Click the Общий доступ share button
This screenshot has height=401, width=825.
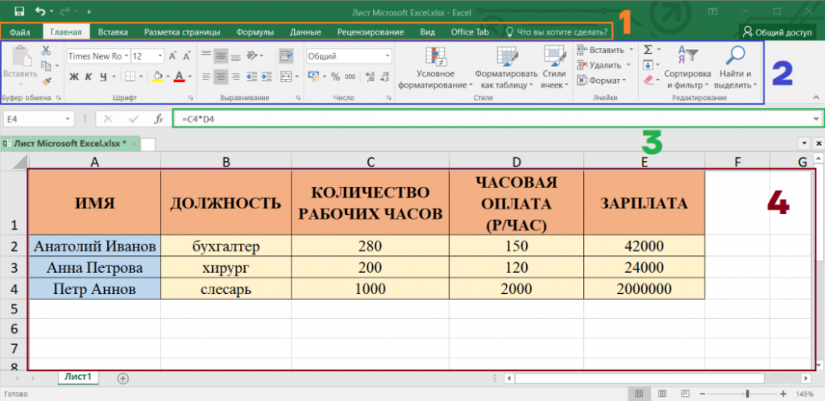point(777,32)
